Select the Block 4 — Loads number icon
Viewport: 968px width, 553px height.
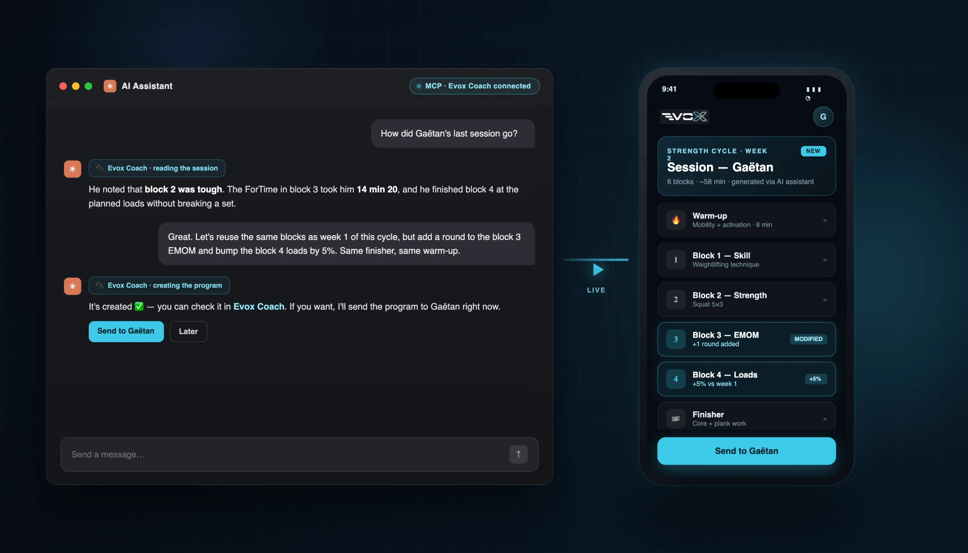pyautogui.click(x=676, y=379)
